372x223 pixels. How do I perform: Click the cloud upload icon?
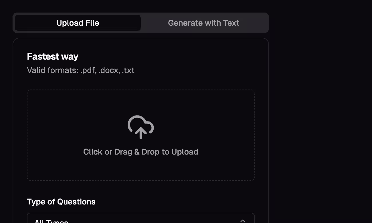point(141,127)
